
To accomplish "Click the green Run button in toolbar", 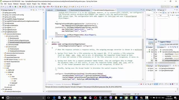I will pos(40,7).
